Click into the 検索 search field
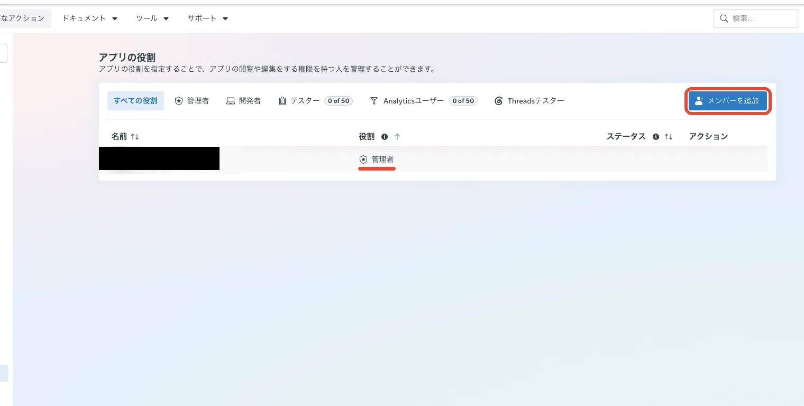The height and width of the screenshot is (406, 804). pos(755,18)
